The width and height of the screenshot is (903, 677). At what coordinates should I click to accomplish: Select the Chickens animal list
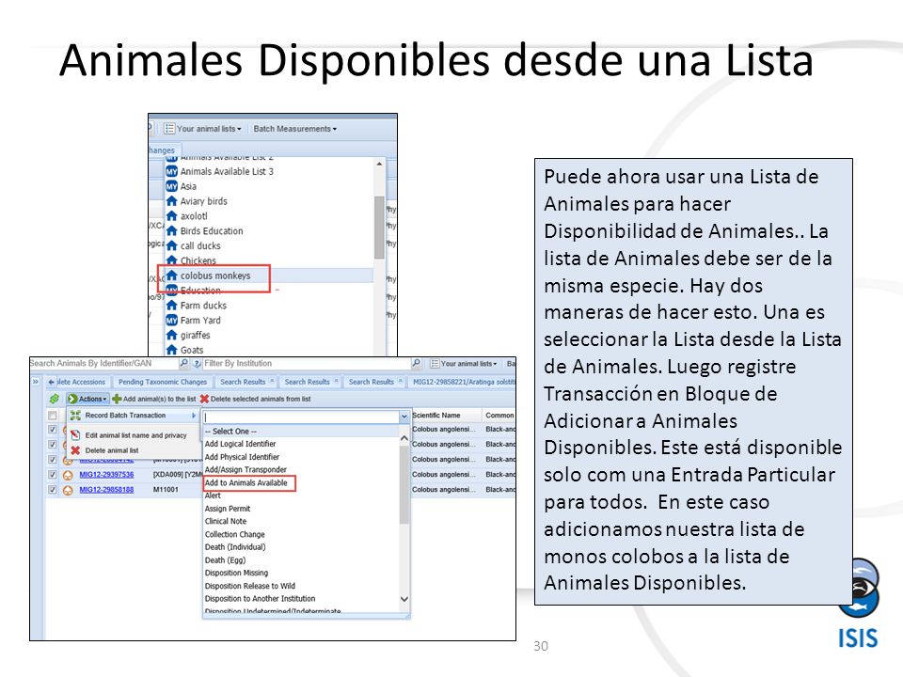pos(198,260)
